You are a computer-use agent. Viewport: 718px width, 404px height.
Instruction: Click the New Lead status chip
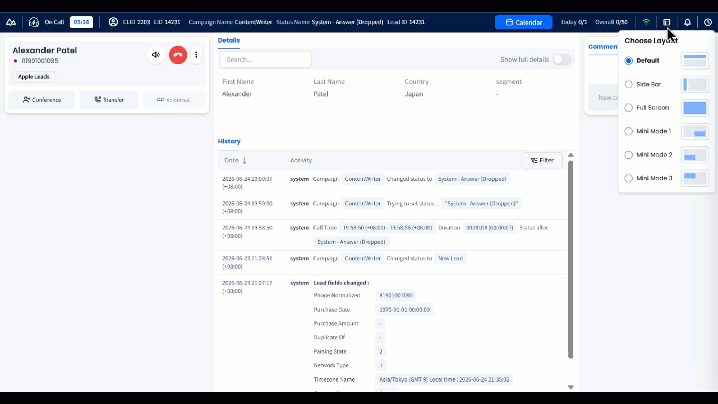450,258
